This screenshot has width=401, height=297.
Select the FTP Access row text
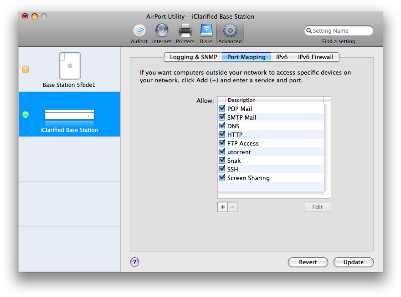[243, 144]
